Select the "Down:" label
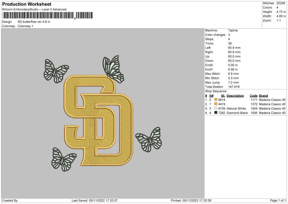Image resolution: width=288 pixels, height=204 pixels. (209, 61)
